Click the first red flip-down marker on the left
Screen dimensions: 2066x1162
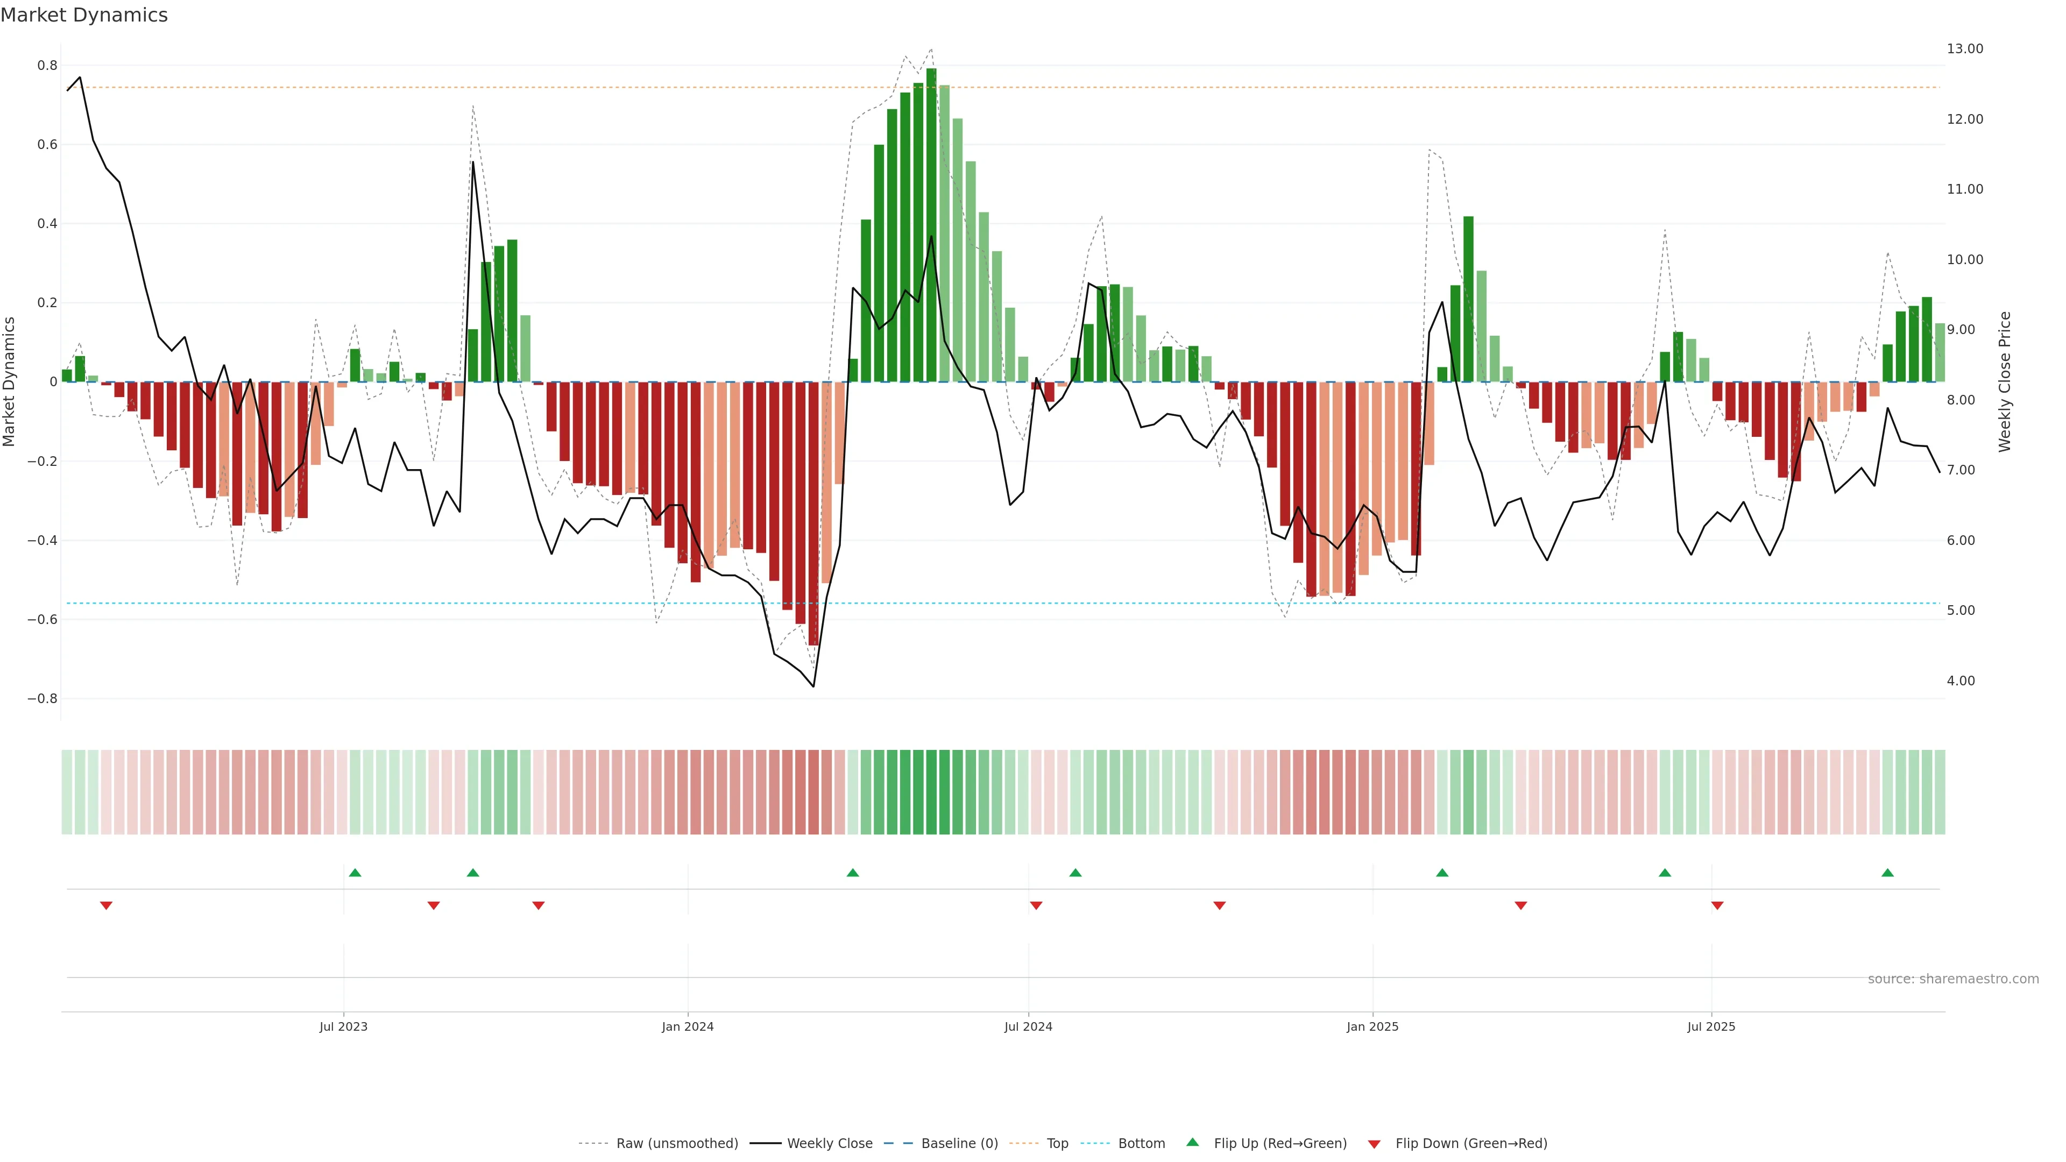[106, 905]
